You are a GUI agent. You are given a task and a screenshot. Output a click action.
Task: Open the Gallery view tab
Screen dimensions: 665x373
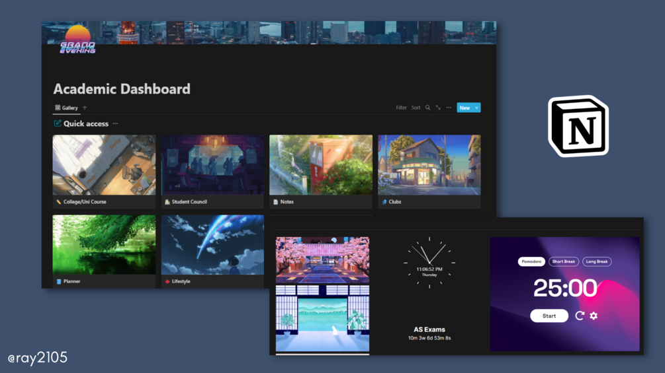point(67,108)
